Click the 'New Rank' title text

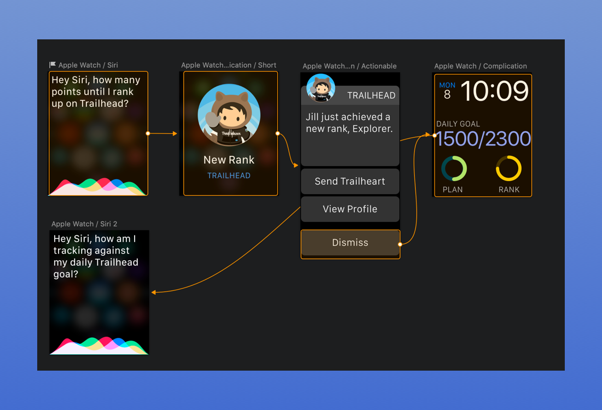click(229, 160)
